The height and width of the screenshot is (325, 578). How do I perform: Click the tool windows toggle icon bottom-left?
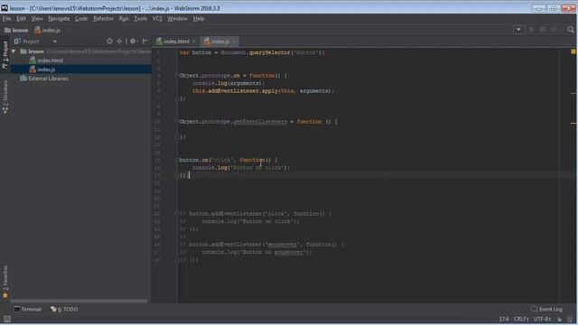click(6, 319)
